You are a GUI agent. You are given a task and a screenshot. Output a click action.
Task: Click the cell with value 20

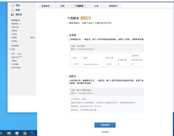[132, 64]
